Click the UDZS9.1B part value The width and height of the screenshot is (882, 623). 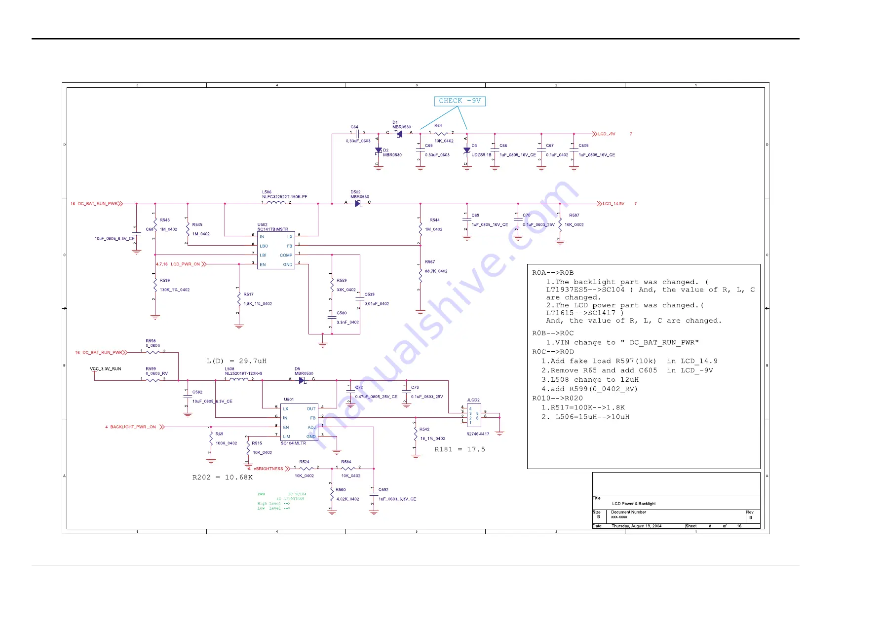pyautogui.click(x=481, y=155)
